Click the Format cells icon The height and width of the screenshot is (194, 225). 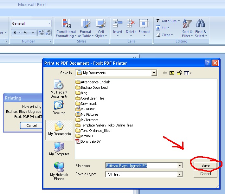144,23
